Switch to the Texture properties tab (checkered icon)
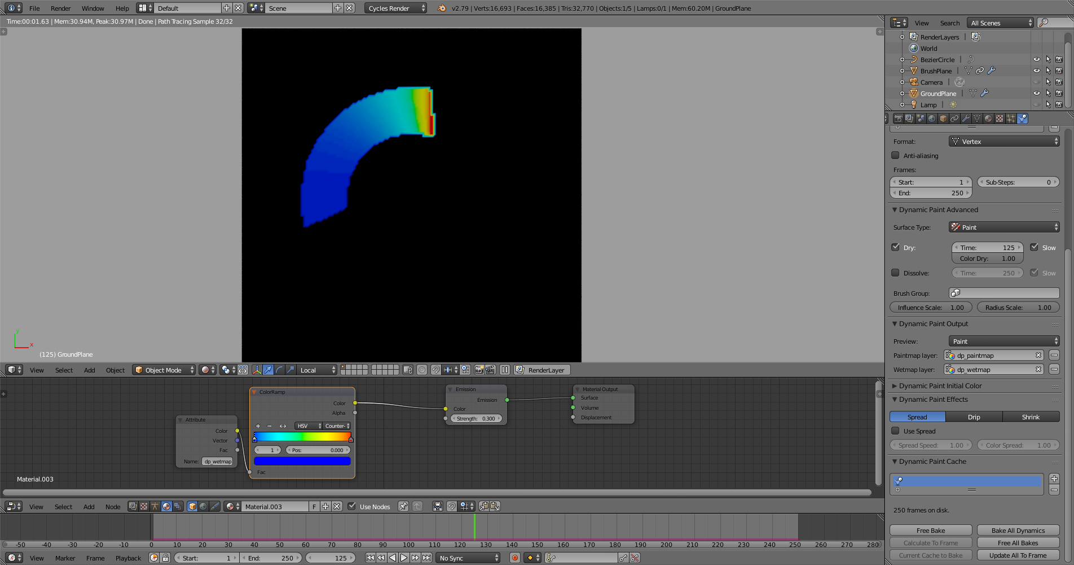This screenshot has height=565, width=1074. tap(1000, 119)
